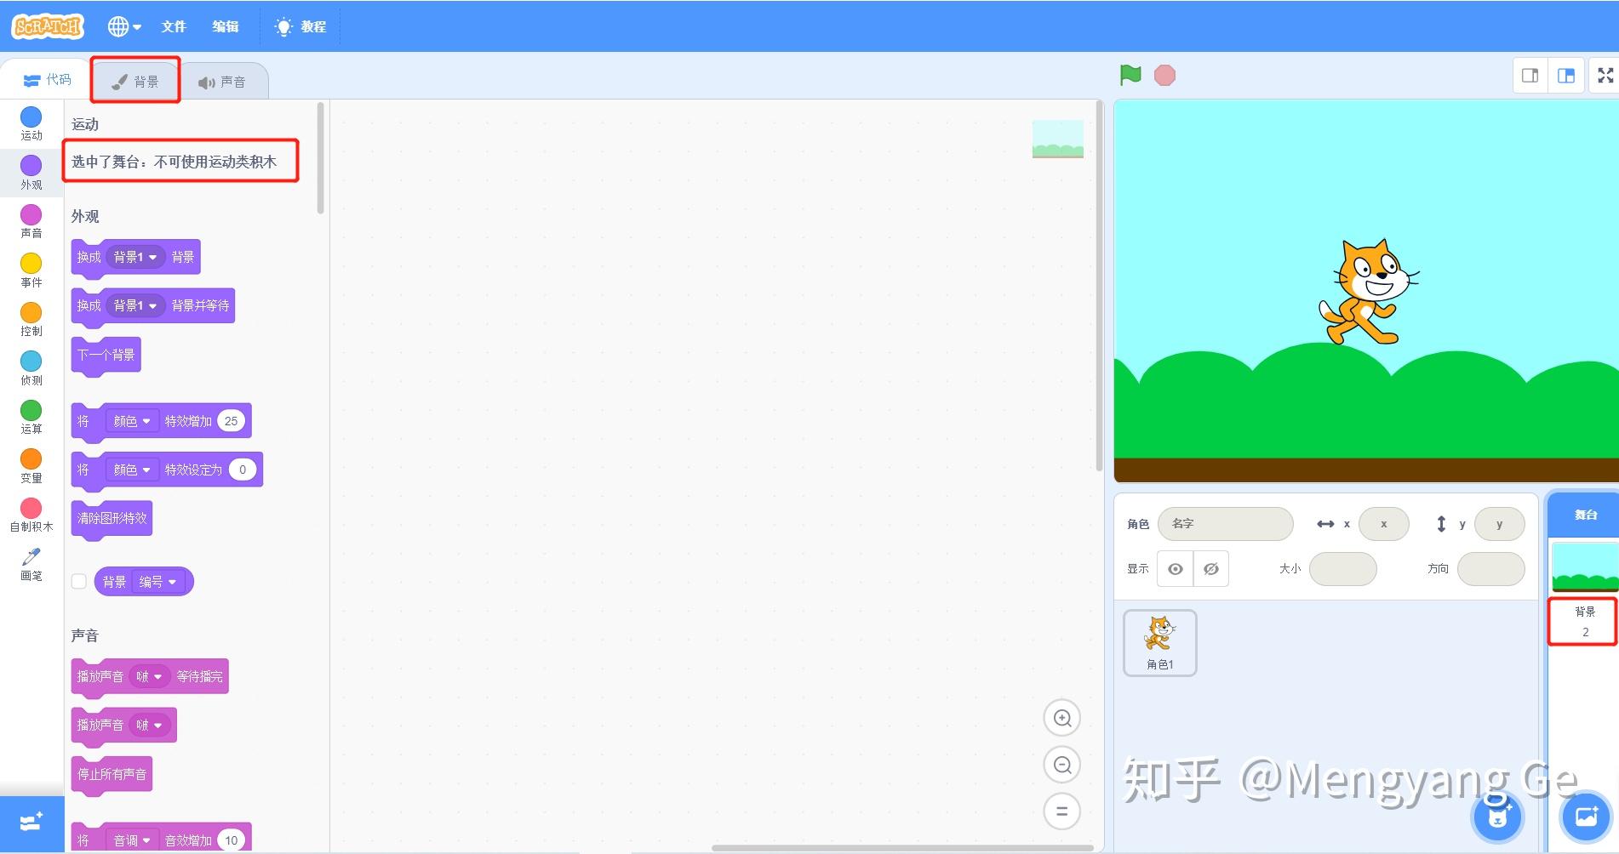Select the 侦测 block category
1619x854 pixels.
click(x=31, y=368)
